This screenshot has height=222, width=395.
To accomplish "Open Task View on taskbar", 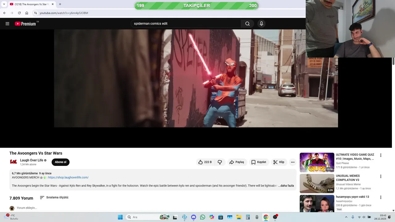I will pos(175,217).
